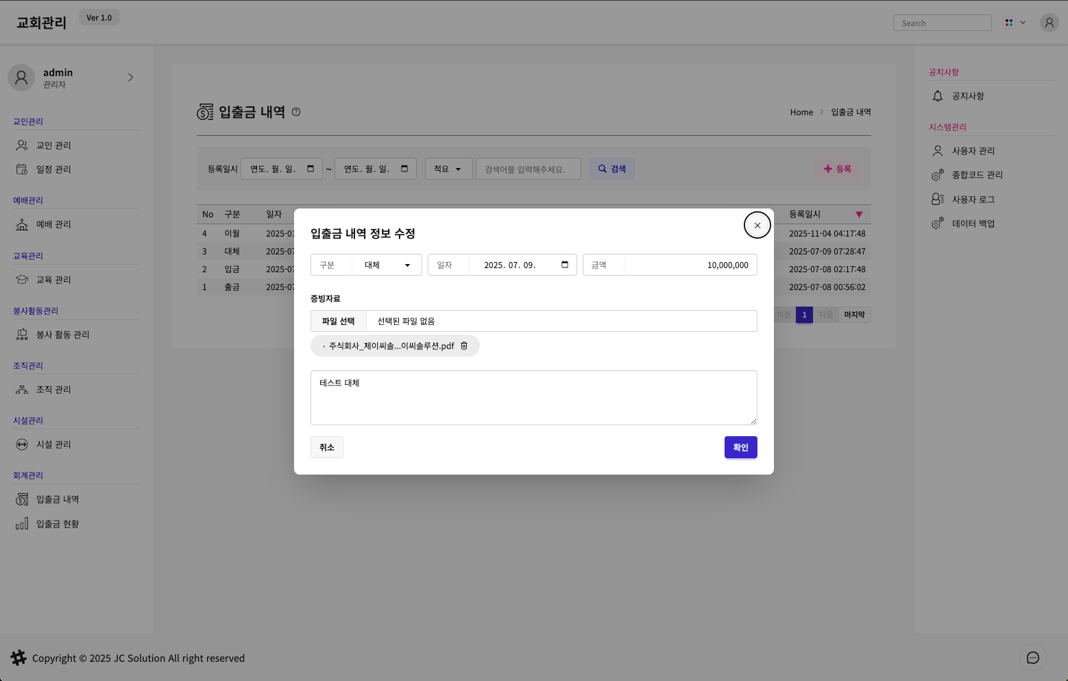Expand the 구분 dropdown showing 대체

[387, 265]
